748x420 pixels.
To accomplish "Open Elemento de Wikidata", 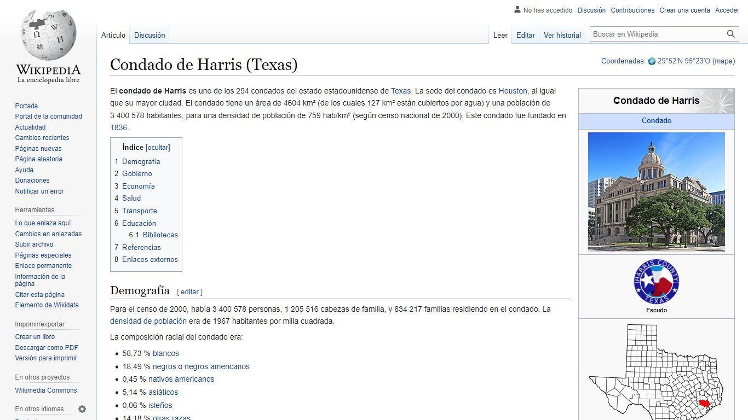I will (x=47, y=305).
